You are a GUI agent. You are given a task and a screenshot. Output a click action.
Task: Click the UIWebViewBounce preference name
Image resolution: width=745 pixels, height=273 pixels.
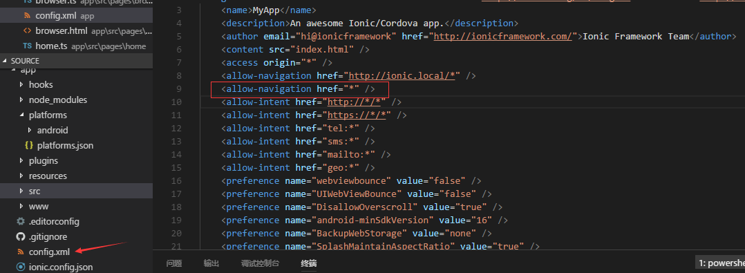tap(357, 194)
